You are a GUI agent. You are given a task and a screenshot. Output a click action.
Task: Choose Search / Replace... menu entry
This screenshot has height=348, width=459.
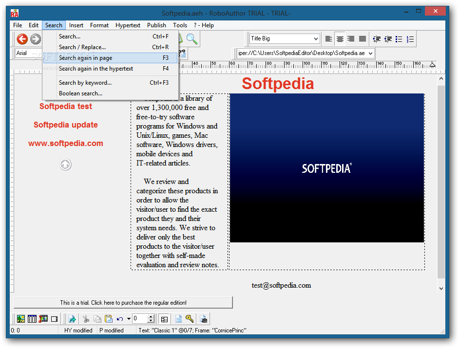[110, 47]
